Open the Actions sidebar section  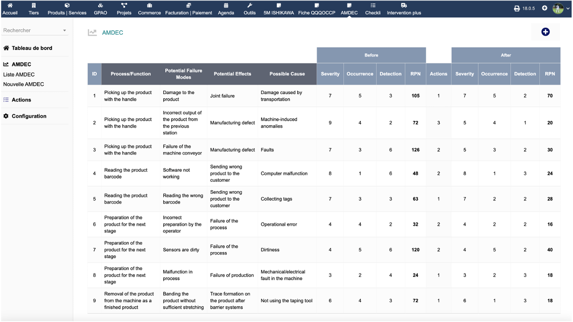coord(21,100)
